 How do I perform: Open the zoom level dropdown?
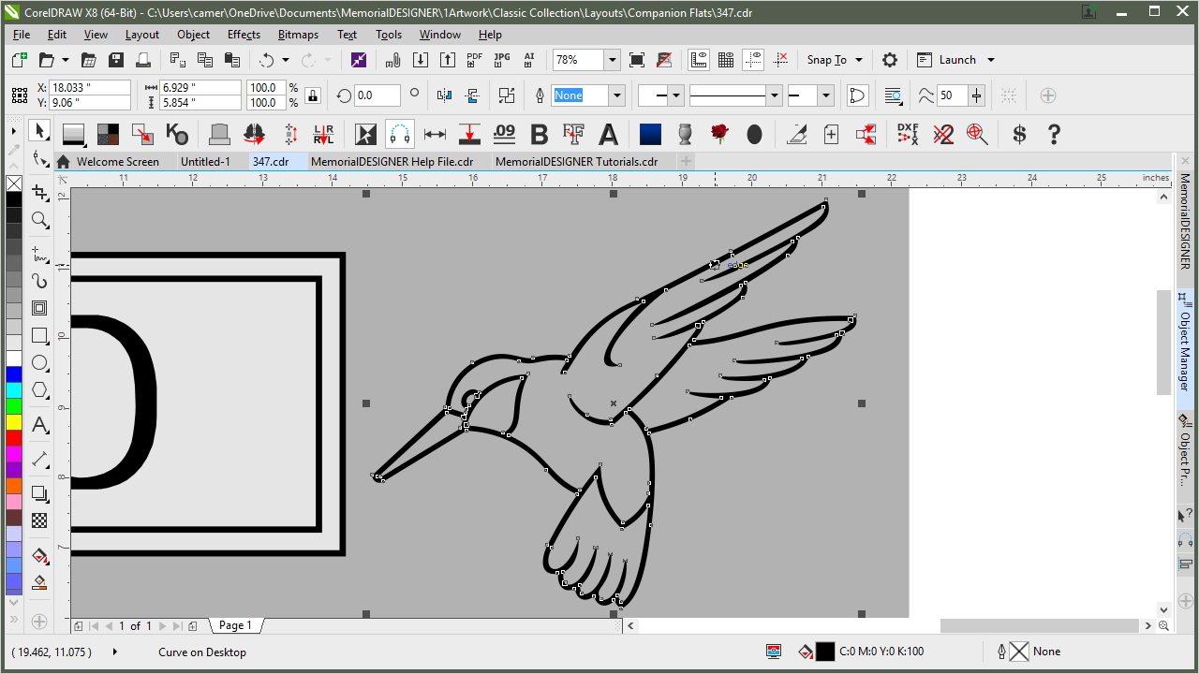pyautogui.click(x=613, y=60)
